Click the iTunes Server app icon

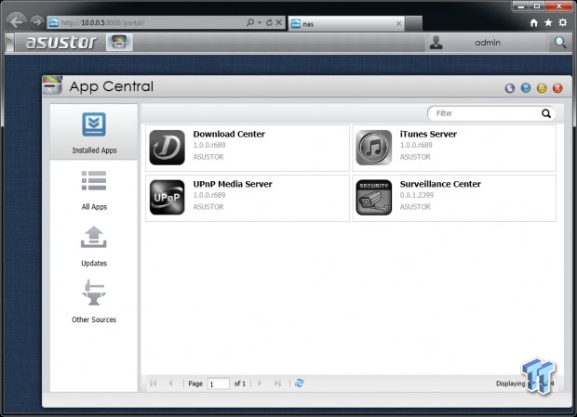pyautogui.click(x=374, y=148)
